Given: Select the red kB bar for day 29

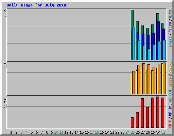Looking at the screenshot, I should pos(153,113).
